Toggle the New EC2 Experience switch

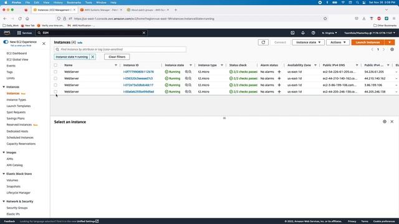(x=6, y=42)
